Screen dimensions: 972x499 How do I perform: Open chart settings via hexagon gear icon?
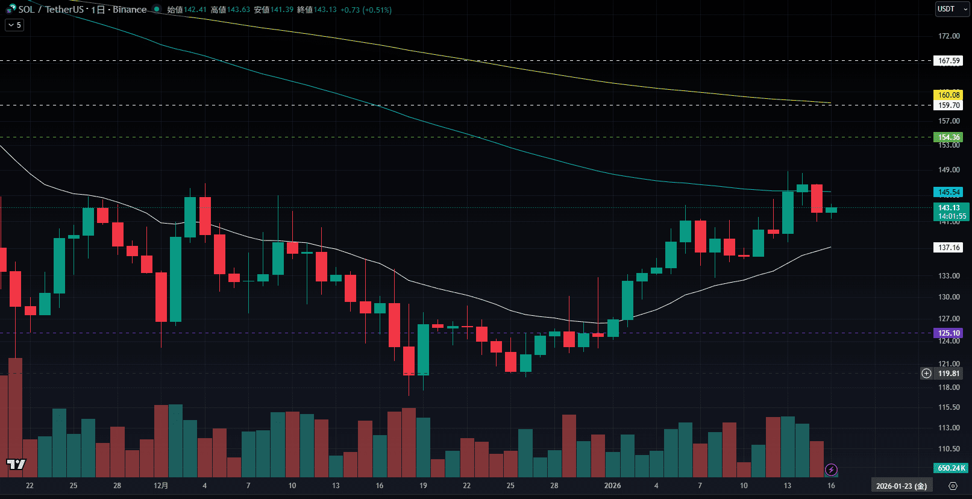(953, 486)
